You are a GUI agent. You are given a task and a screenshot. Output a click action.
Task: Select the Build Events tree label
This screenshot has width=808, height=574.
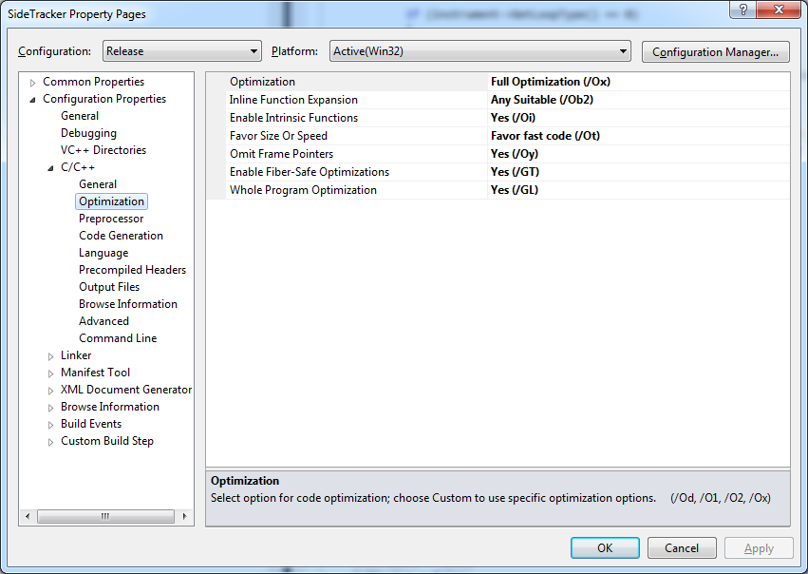pyautogui.click(x=91, y=424)
